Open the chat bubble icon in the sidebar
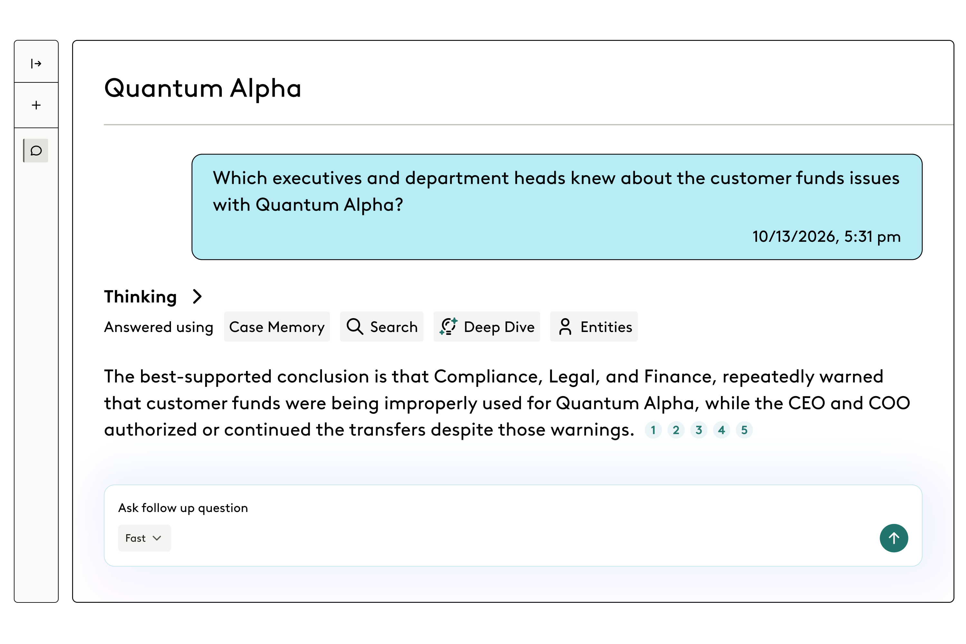The image size is (966, 644). (36, 151)
